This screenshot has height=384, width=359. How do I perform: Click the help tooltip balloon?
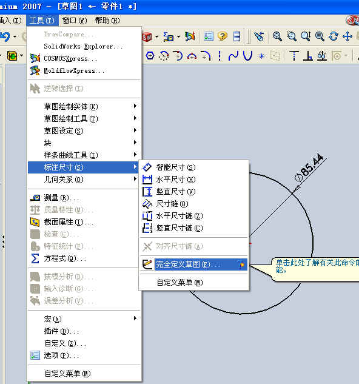[x=315, y=269]
